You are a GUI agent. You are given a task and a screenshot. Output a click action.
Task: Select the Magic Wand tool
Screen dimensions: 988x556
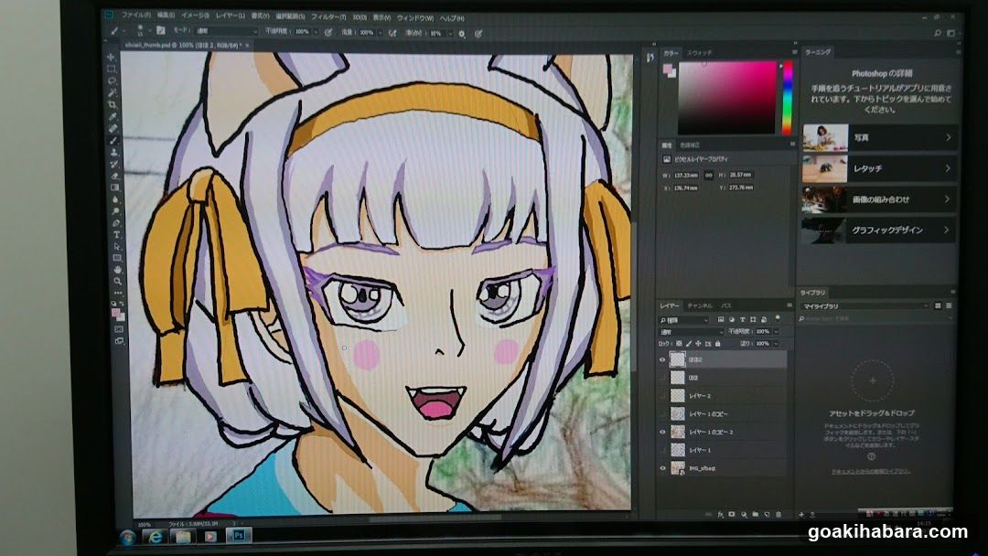click(x=113, y=92)
